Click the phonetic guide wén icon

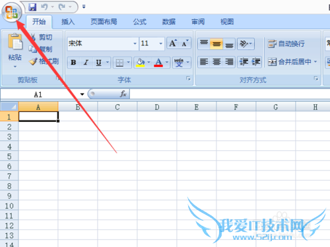[179, 63]
